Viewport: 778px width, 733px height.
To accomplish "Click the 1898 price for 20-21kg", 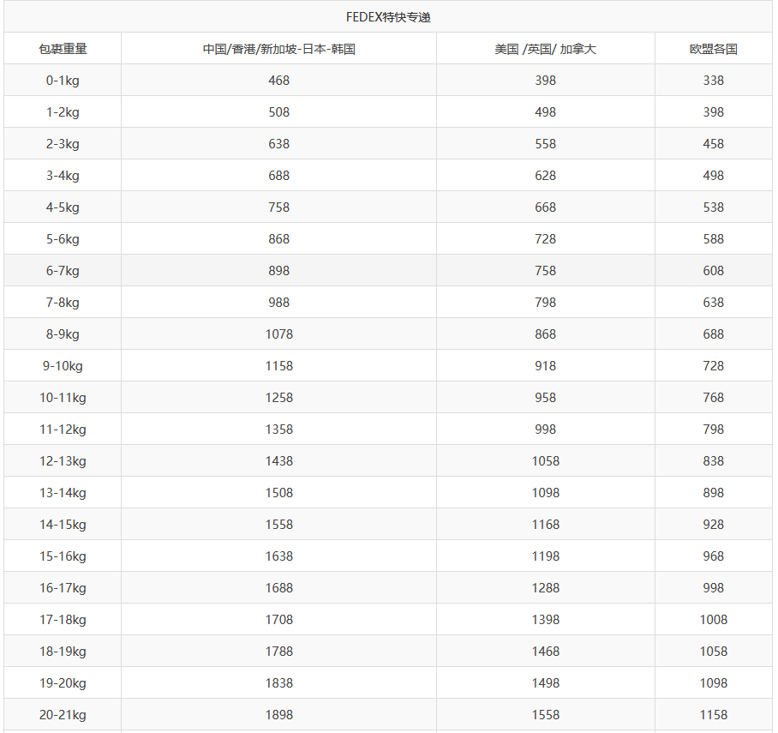I will point(278,715).
